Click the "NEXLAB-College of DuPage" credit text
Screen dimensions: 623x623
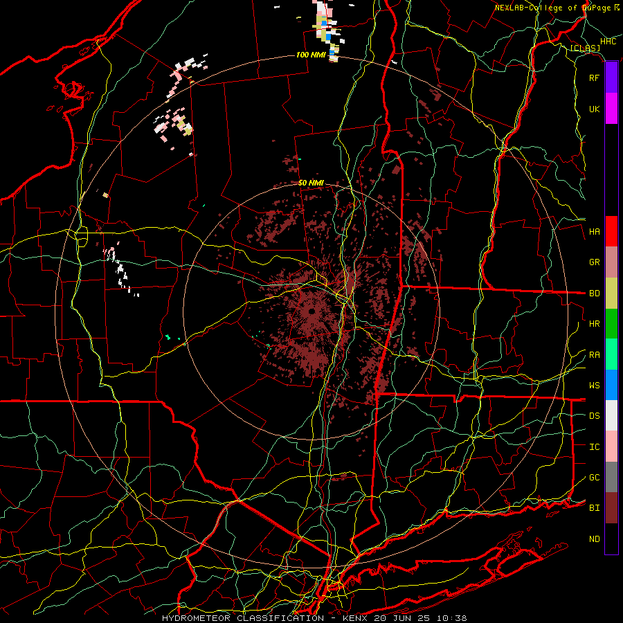coord(554,8)
